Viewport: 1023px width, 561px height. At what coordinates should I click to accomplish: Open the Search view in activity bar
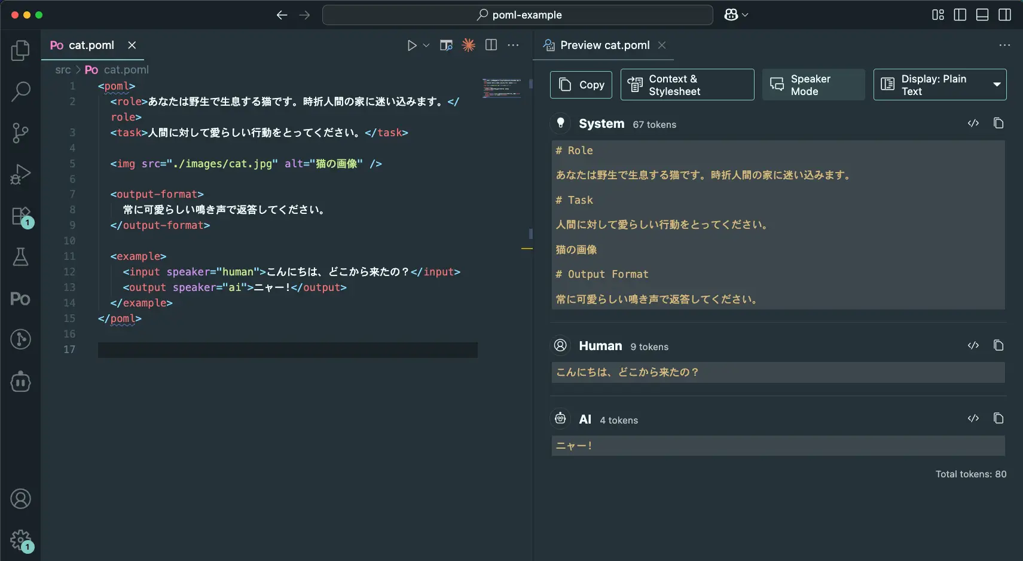pyautogui.click(x=20, y=91)
